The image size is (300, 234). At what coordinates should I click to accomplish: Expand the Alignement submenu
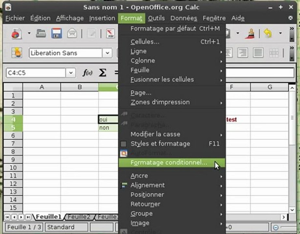[172, 185]
